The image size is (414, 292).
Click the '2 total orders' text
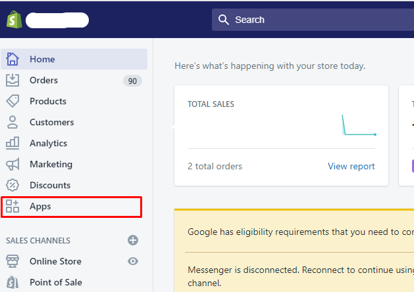[x=215, y=166]
